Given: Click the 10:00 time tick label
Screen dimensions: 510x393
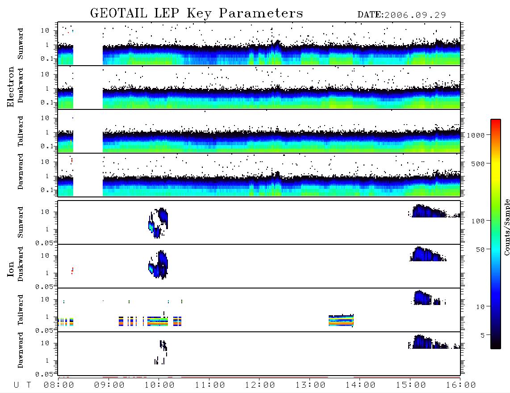Looking at the screenshot, I should click(x=160, y=385).
